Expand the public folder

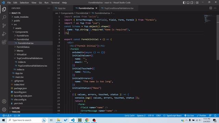pyautogui.click(x=30, y=20)
